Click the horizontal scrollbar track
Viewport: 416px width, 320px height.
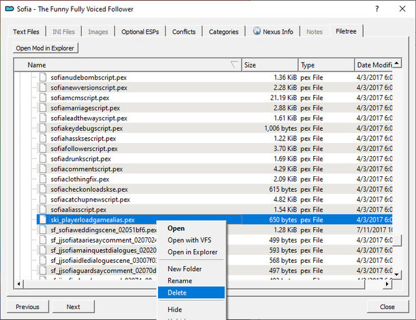tap(374, 284)
